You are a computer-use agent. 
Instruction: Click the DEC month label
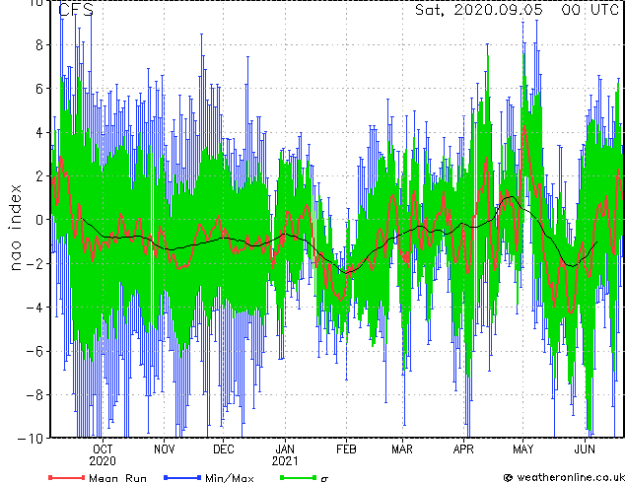click(223, 449)
